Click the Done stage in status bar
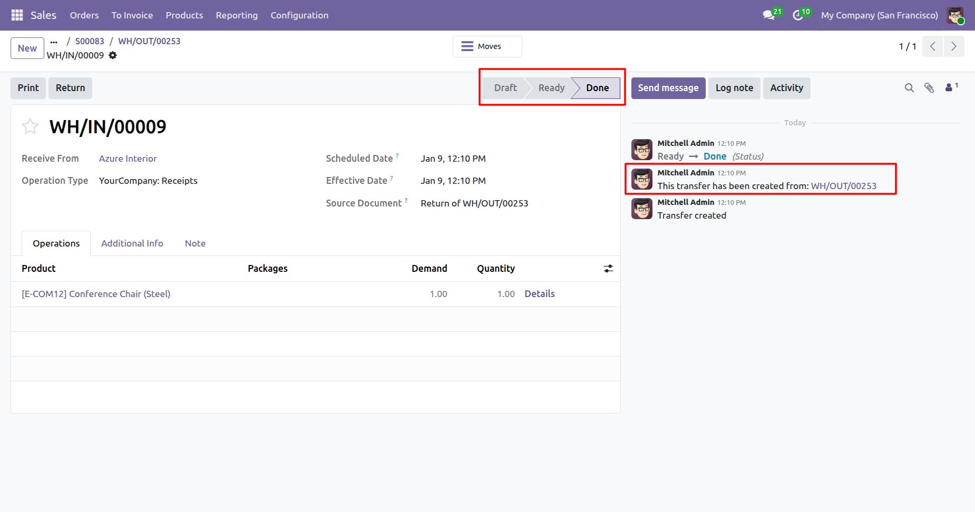The image size is (975, 512). (x=597, y=88)
